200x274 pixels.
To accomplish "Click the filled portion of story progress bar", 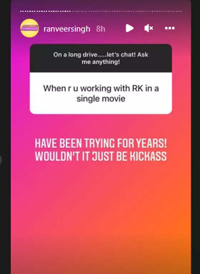I will click(x=45, y=11).
